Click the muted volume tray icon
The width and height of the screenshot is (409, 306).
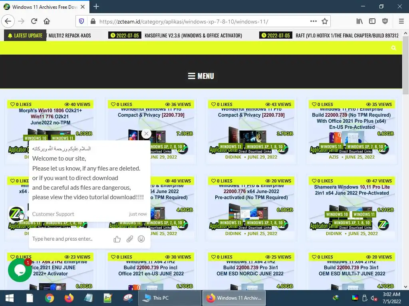(374, 298)
